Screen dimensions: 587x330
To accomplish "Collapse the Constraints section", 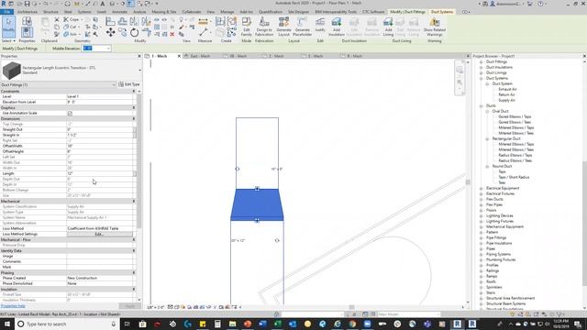I will point(134,92).
